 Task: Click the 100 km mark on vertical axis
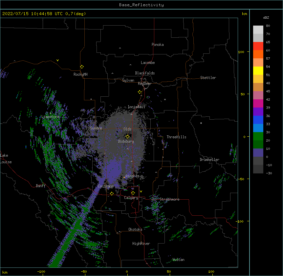coord(241,52)
